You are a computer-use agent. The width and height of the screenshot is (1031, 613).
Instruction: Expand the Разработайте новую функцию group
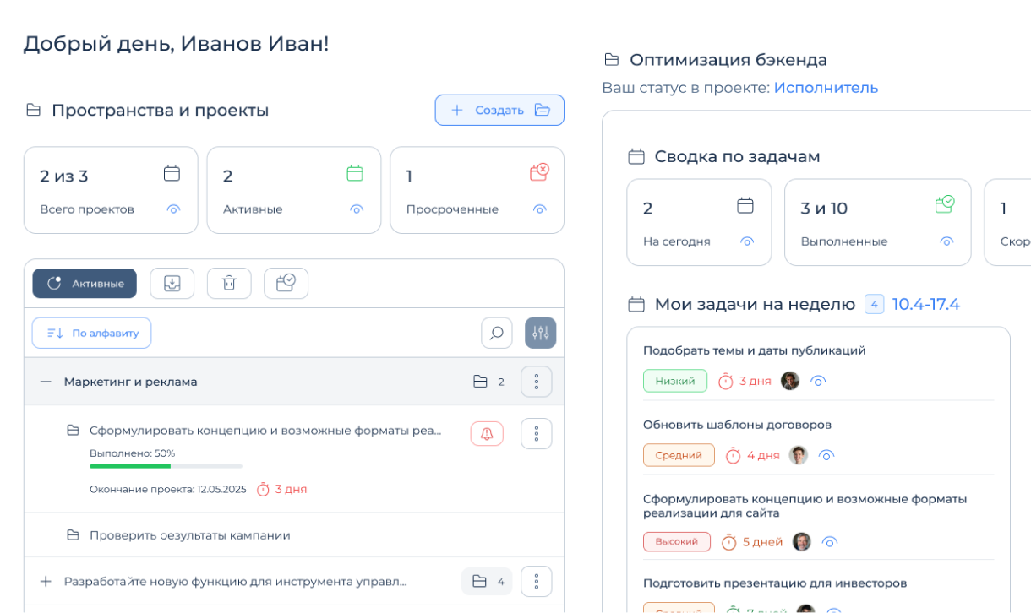46,581
